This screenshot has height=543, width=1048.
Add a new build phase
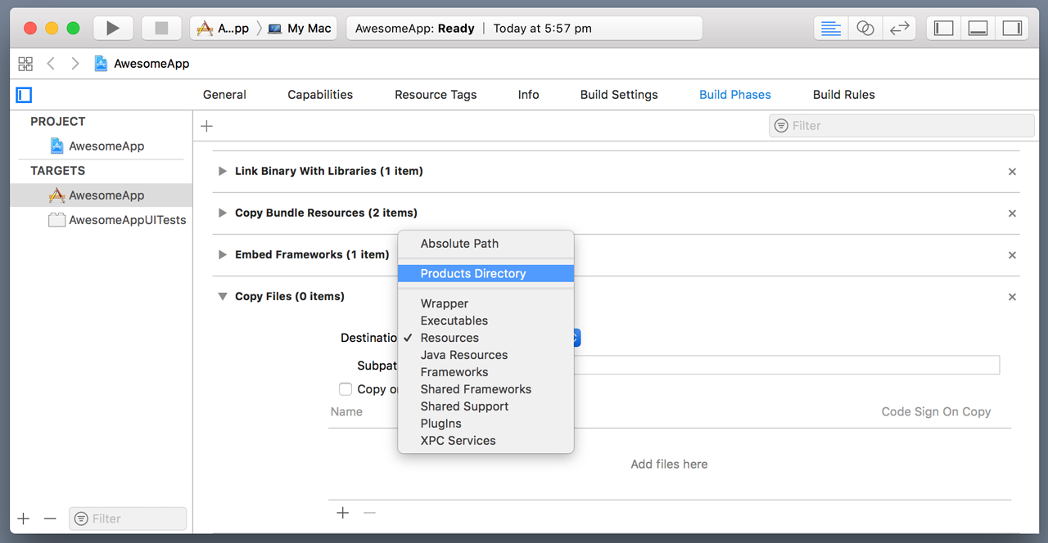206,126
